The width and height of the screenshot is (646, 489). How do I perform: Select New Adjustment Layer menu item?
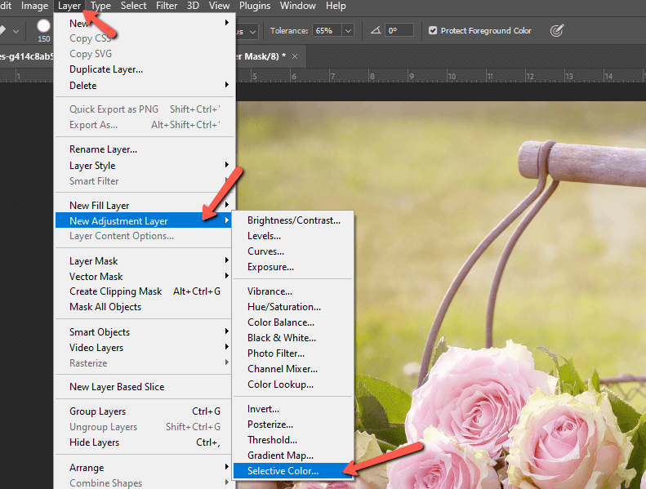145,220
